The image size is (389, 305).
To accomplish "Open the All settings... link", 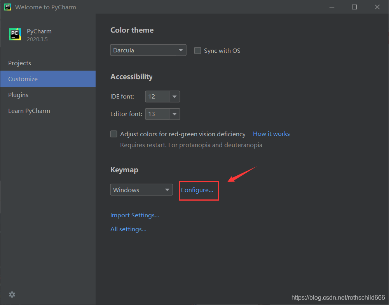I will tap(128, 229).
